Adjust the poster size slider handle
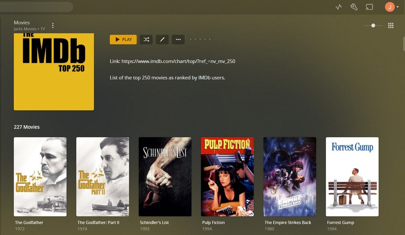Image resolution: width=405 pixels, height=235 pixels. click(x=373, y=25)
